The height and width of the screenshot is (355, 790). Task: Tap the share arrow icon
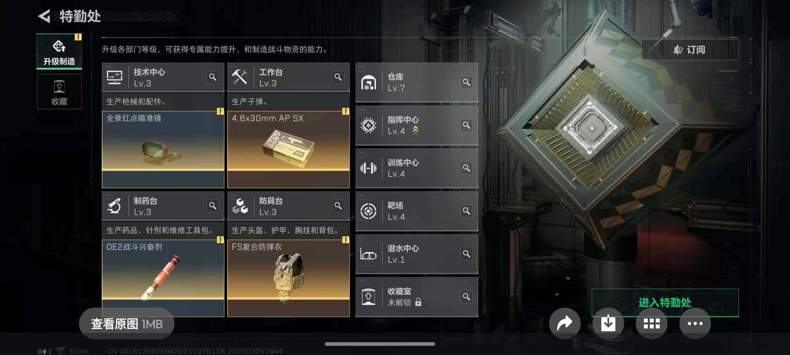click(565, 323)
